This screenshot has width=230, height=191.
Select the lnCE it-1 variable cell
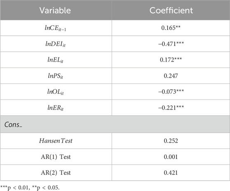click(56, 28)
